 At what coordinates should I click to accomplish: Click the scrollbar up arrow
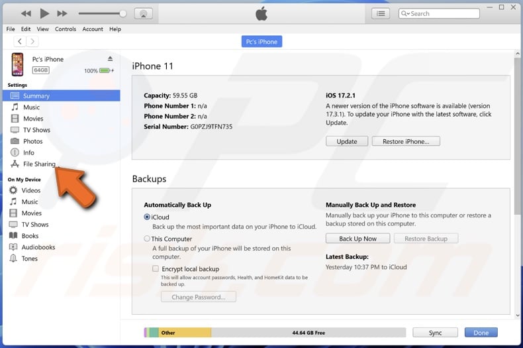pyautogui.click(x=517, y=54)
